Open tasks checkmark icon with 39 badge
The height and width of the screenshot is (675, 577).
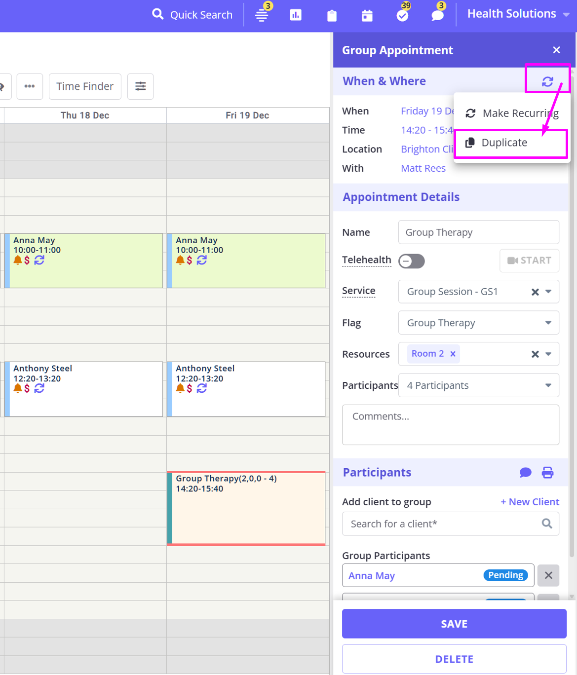[x=403, y=15]
